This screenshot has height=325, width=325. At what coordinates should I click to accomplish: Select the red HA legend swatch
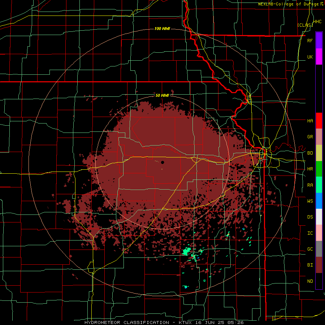(x=319, y=121)
